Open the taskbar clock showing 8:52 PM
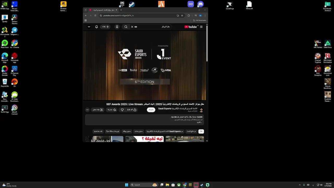 328,185
